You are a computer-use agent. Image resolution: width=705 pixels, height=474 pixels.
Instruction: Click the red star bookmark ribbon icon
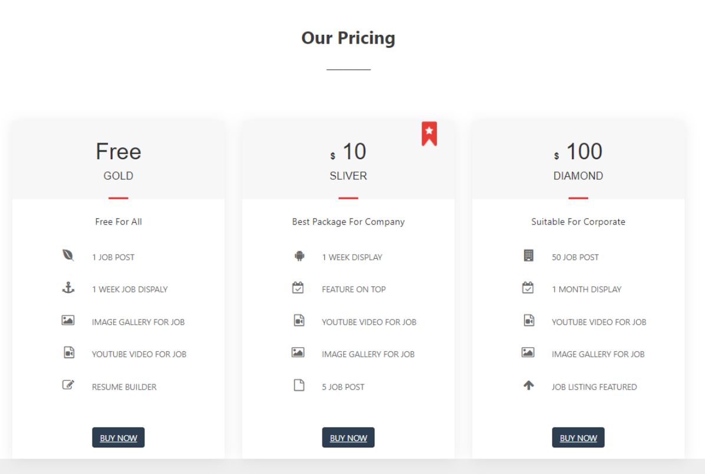coord(429,134)
